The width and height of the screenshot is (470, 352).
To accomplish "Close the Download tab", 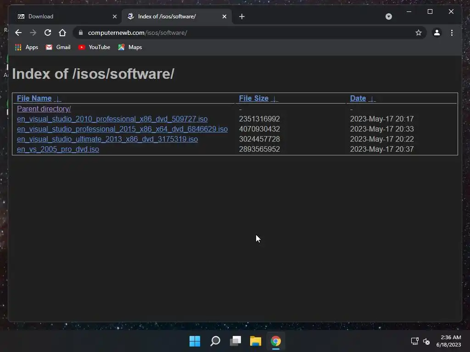I will pos(114,16).
